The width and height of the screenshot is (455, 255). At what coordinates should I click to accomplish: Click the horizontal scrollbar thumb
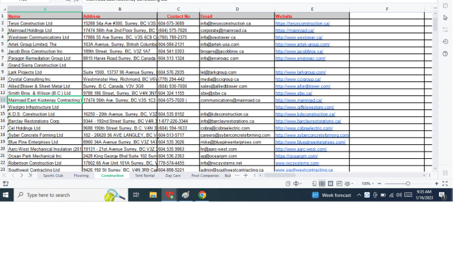click(x=280, y=176)
